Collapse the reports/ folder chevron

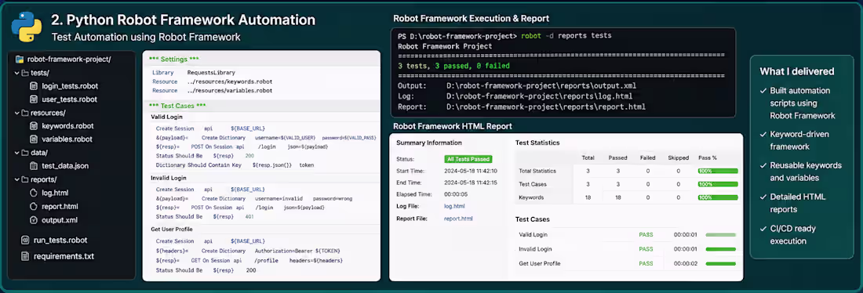point(16,179)
